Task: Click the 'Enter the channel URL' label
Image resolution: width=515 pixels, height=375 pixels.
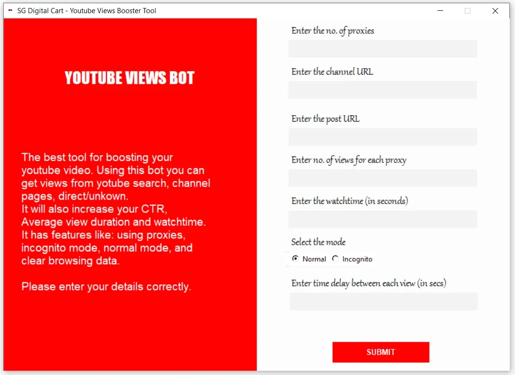Action: (x=332, y=71)
